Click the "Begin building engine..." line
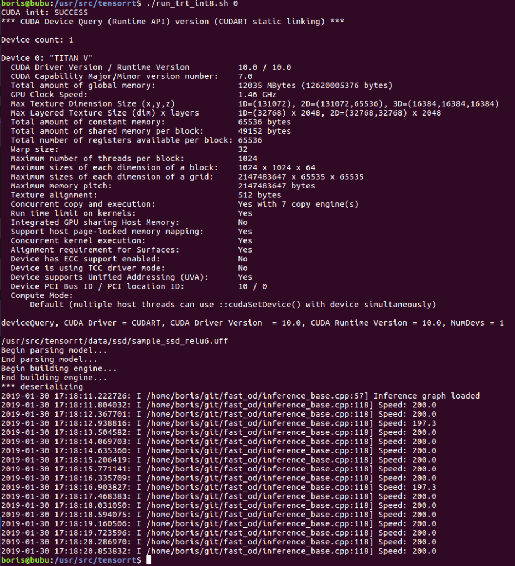Viewport: 515px width, 566px height. click(x=58, y=368)
